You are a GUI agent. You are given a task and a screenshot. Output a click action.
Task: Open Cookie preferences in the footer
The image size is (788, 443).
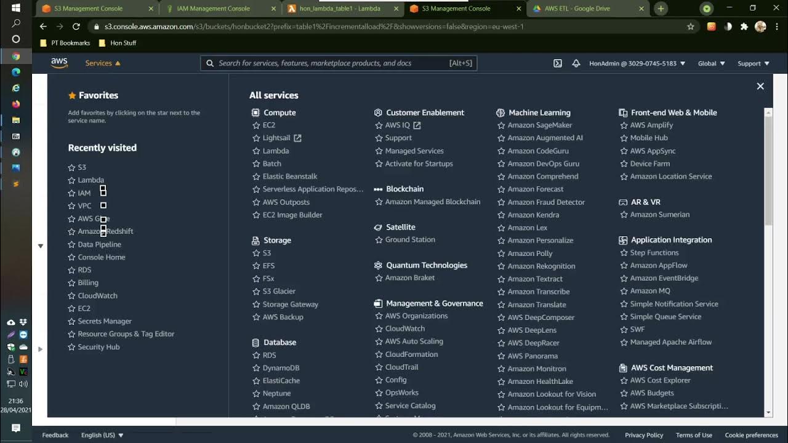point(752,435)
